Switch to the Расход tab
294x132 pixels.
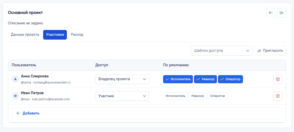coord(77,35)
